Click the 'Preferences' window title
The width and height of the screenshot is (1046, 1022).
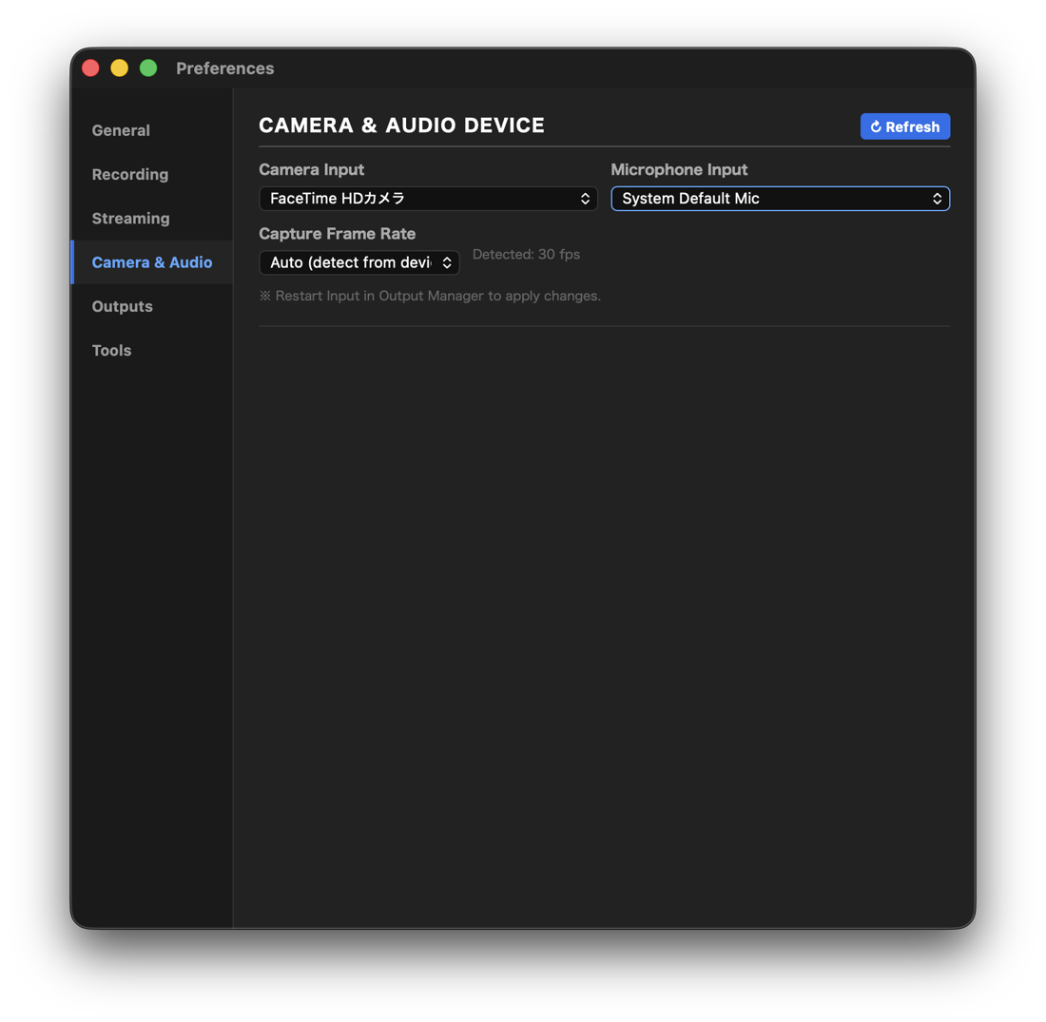click(x=224, y=68)
